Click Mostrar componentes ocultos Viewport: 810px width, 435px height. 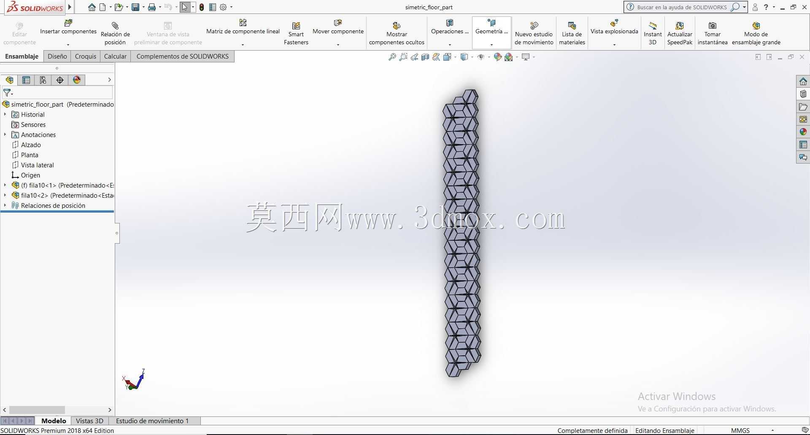coord(397,32)
